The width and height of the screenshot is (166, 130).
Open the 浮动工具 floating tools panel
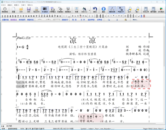(x=146, y=10)
